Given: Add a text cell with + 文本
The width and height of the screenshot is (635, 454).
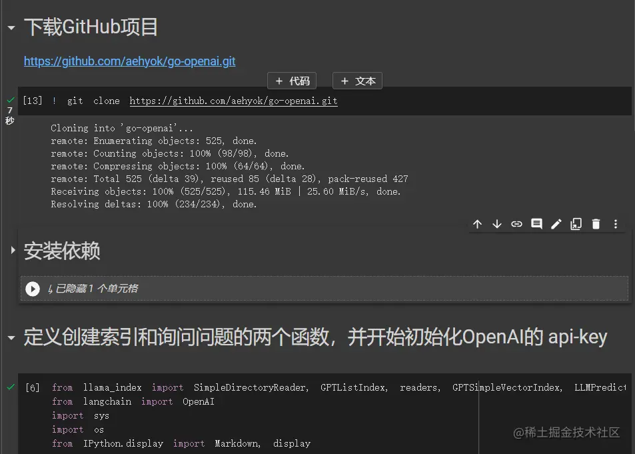Looking at the screenshot, I should point(358,81).
